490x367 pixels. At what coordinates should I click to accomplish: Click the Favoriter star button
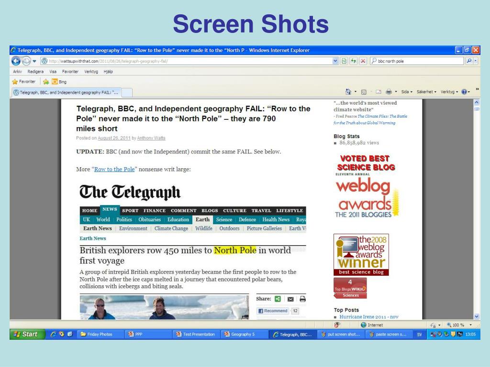click(x=24, y=82)
